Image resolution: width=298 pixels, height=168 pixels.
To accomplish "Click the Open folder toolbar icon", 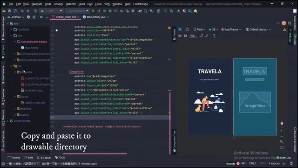I will coord(4,11).
